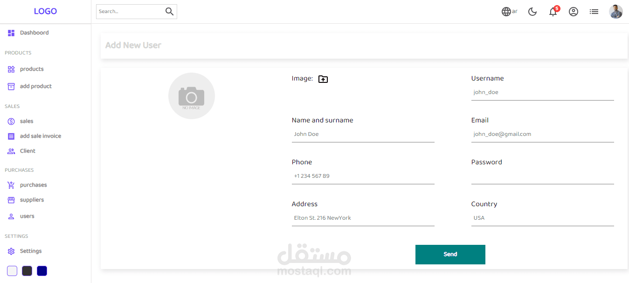The width and height of the screenshot is (629, 283).
Task: Upload image via folder upload icon
Action: pyautogui.click(x=323, y=79)
